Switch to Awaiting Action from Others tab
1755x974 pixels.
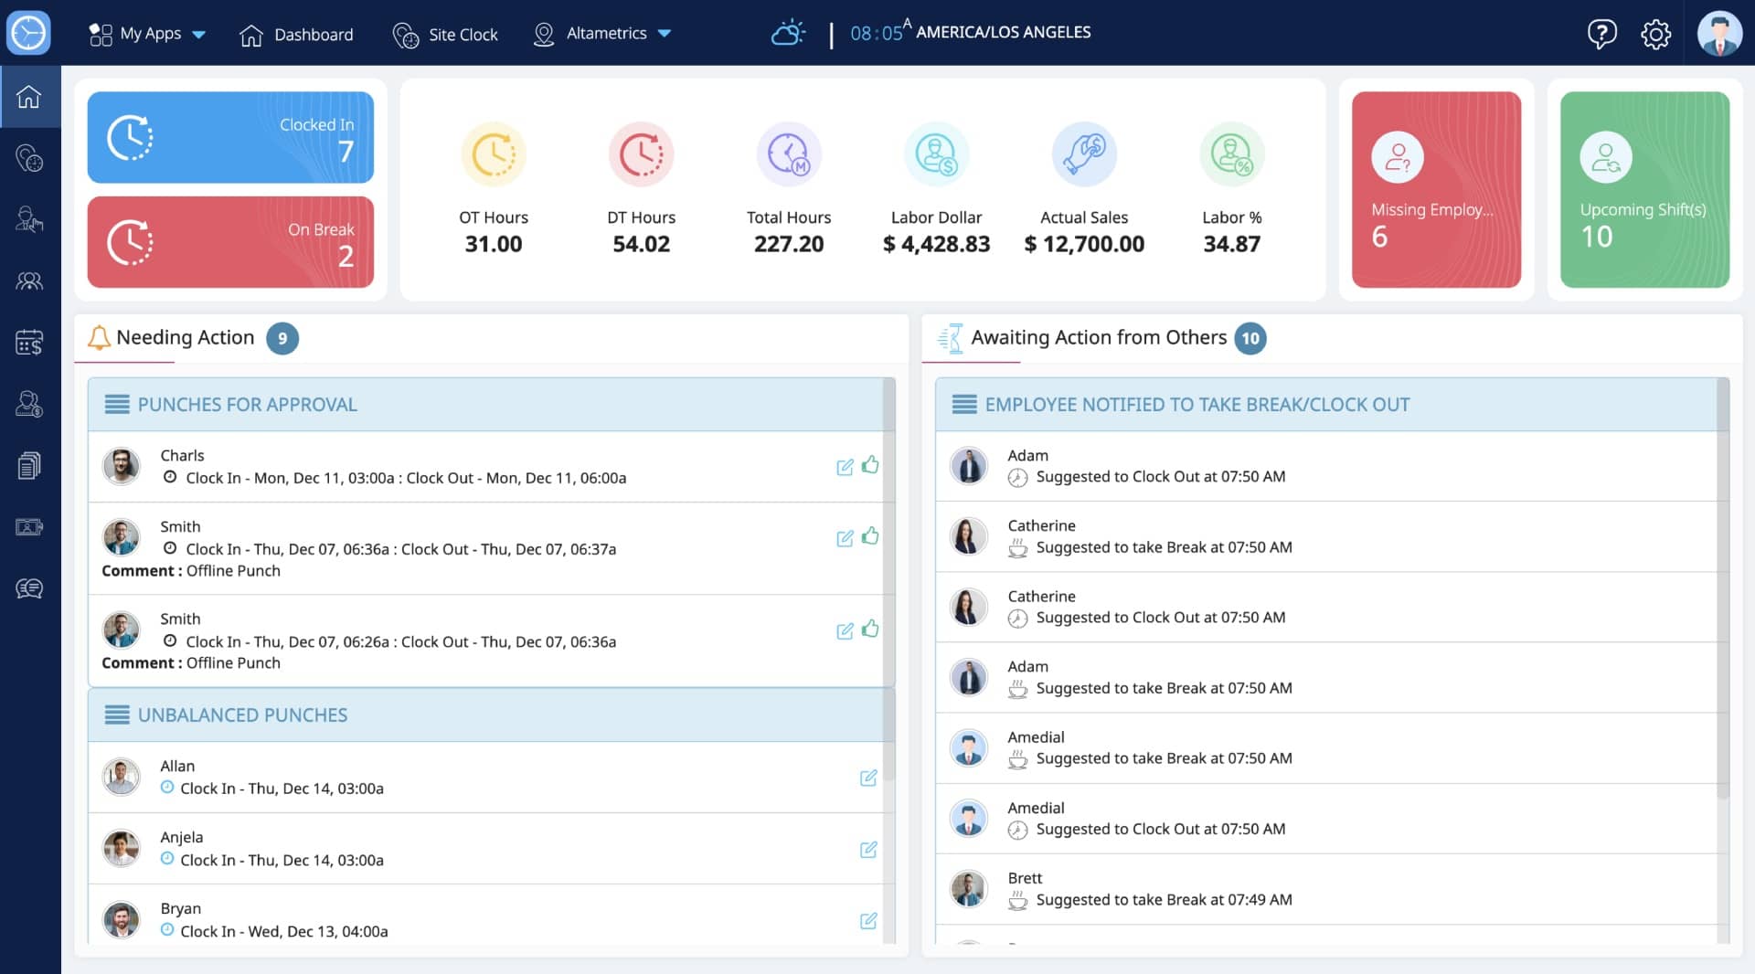click(x=1101, y=338)
